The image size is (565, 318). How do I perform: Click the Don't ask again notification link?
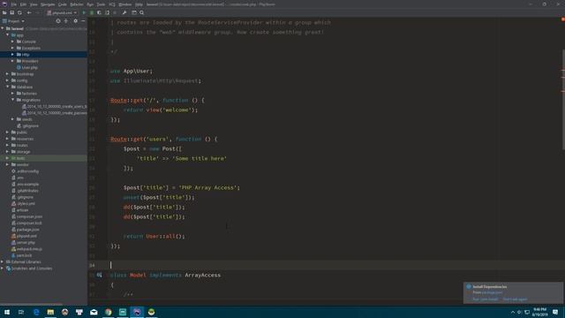[515, 299]
